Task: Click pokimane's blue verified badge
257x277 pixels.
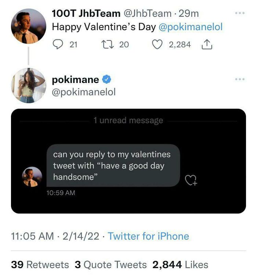Action: (x=107, y=79)
